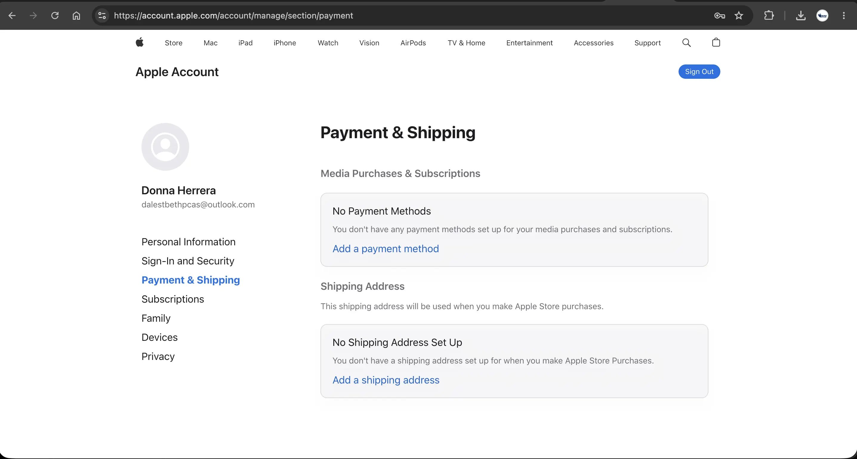Image resolution: width=857 pixels, height=459 pixels.
Task: Go to Privacy section
Action: tap(158, 356)
